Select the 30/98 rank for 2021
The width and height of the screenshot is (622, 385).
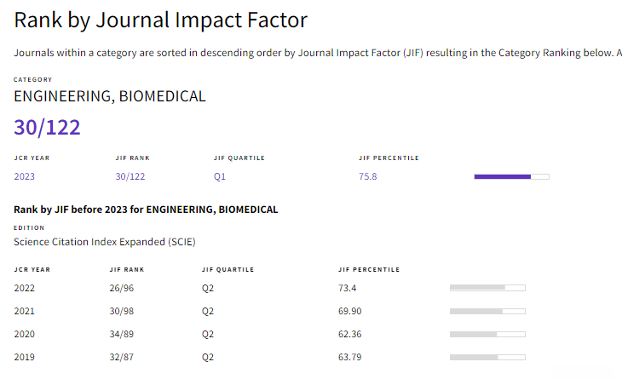pyautogui.click(x=122, y=311)
